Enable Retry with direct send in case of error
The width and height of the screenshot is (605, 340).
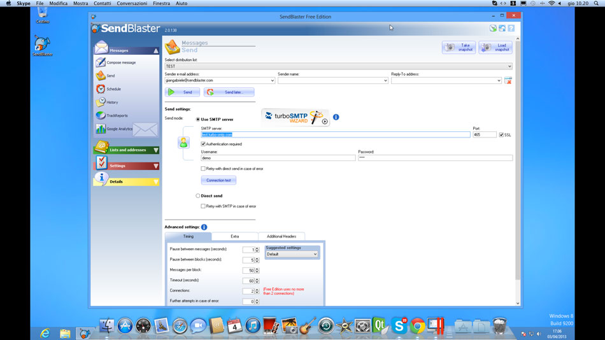203,169
